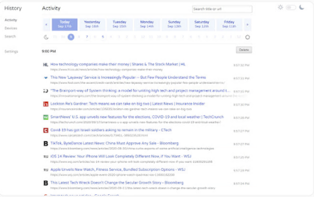Switch to the Monday Sep 14th tab
Viewport: 314px width, 197px height.
tap(147, 24)
